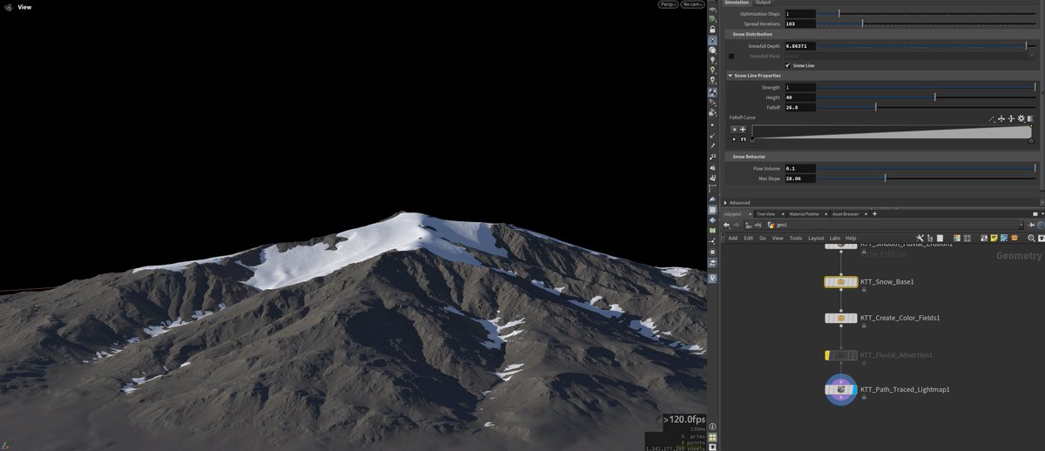Open the Tree View tab

pyautogui.click(x=766, y=214)
